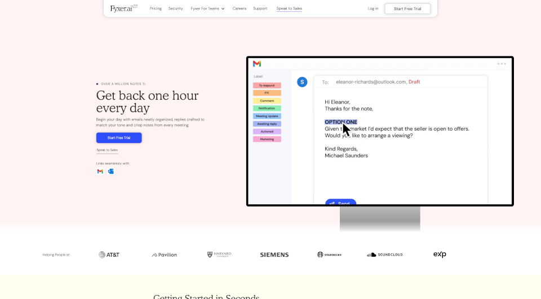The width and height of the screenshot is (541, 299).
Task: Go to Speak to Sales in navbar
Action: click(x=289, y=8)
